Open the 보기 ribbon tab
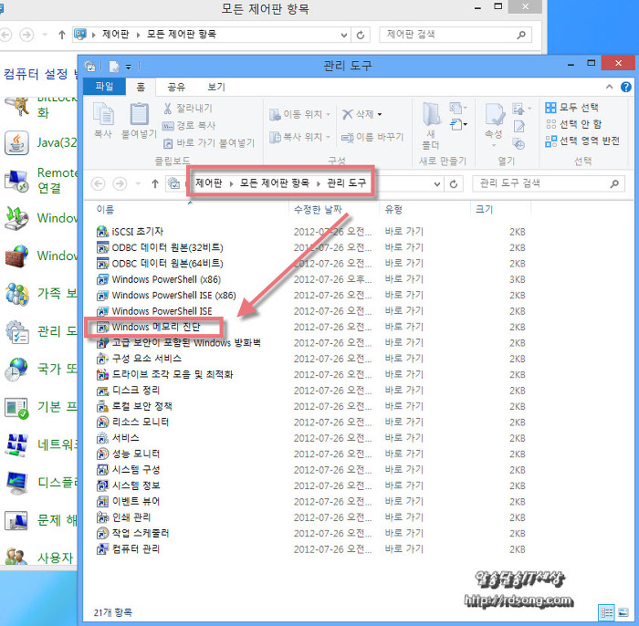The height and width of the screenshot is (626, 639). coord(215,88)
